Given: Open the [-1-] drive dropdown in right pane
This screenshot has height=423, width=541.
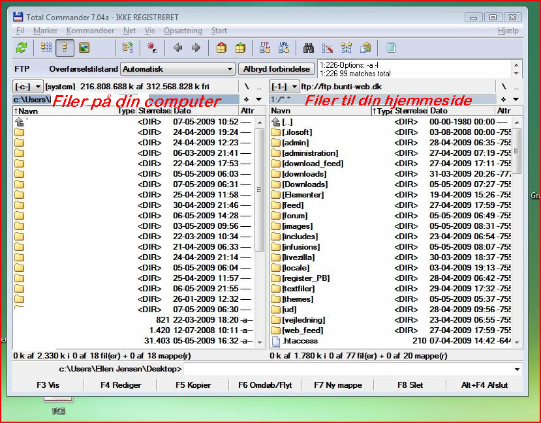Looking at the screenshot, I should [x=284, y=87].
